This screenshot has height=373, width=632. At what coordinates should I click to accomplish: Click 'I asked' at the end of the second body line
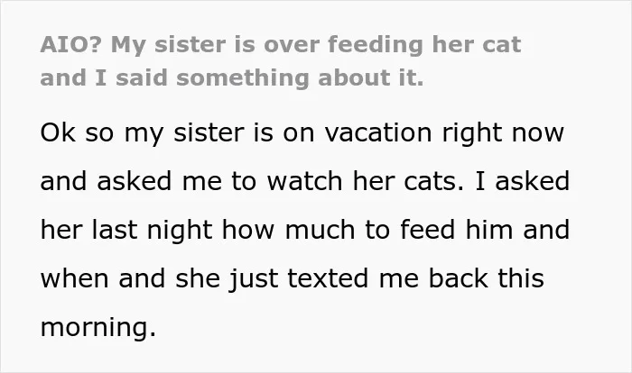point(523,181)
